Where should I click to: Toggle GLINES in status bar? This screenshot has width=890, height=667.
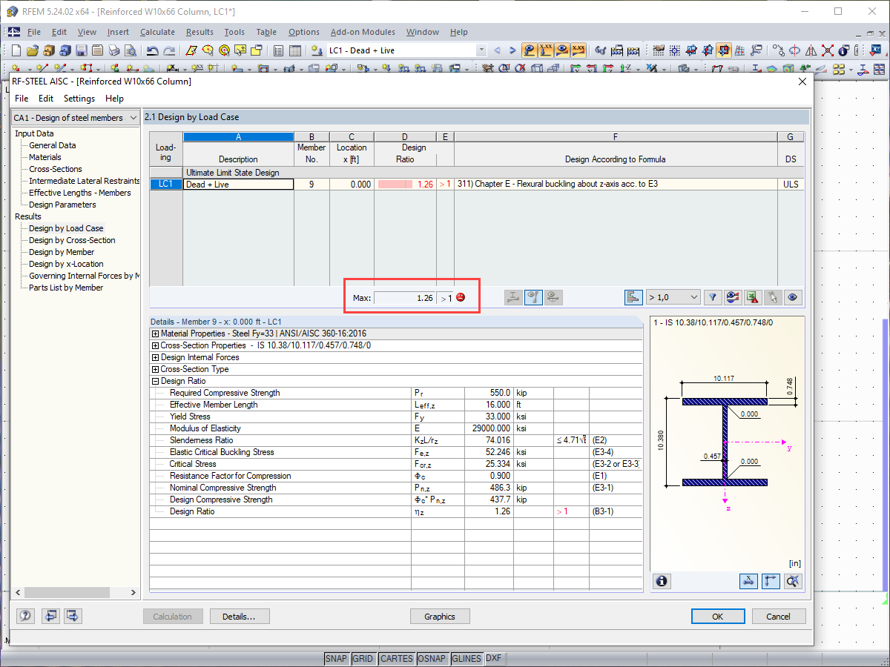click(x=467, y=658)
